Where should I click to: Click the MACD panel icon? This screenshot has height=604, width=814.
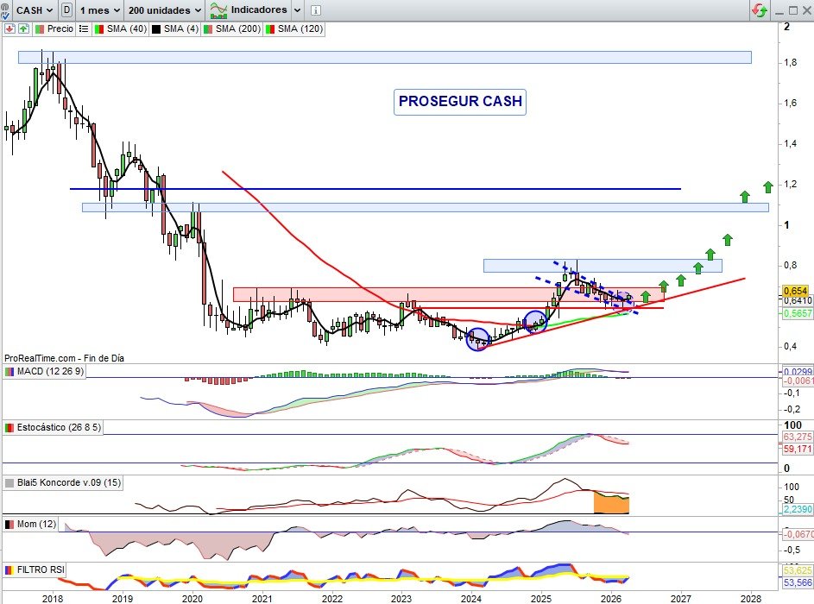pyautogui.click(x=9, y=372)
